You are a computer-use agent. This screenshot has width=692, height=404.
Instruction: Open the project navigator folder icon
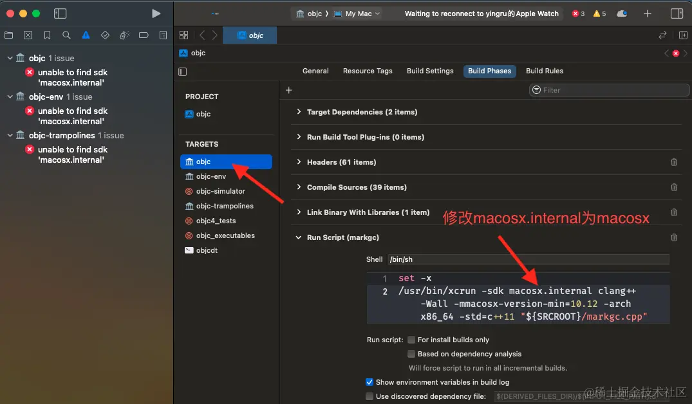(x=9, y=35)
